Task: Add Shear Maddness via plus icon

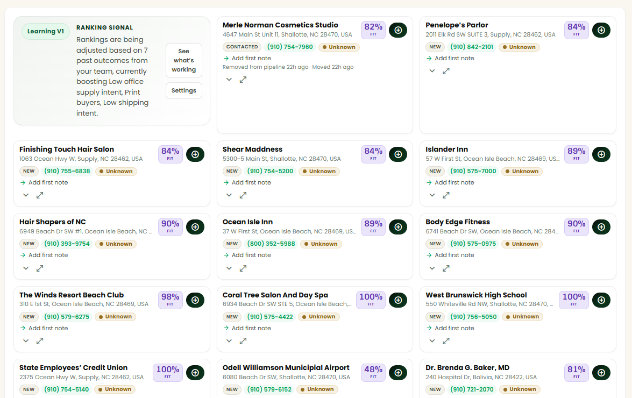Action: coord(398,154)
